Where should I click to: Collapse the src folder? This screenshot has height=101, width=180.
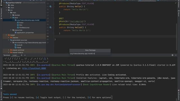click(x=6, y=10)
